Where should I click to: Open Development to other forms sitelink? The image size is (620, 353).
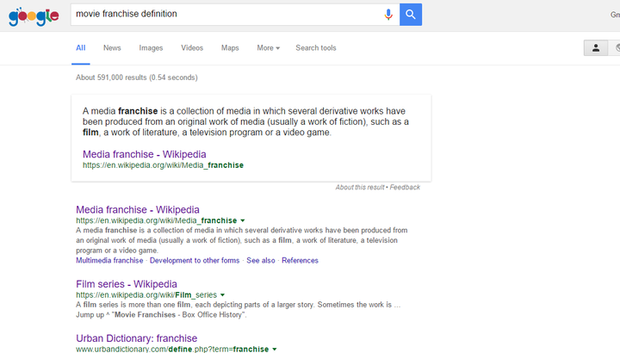tap(195, 261)
